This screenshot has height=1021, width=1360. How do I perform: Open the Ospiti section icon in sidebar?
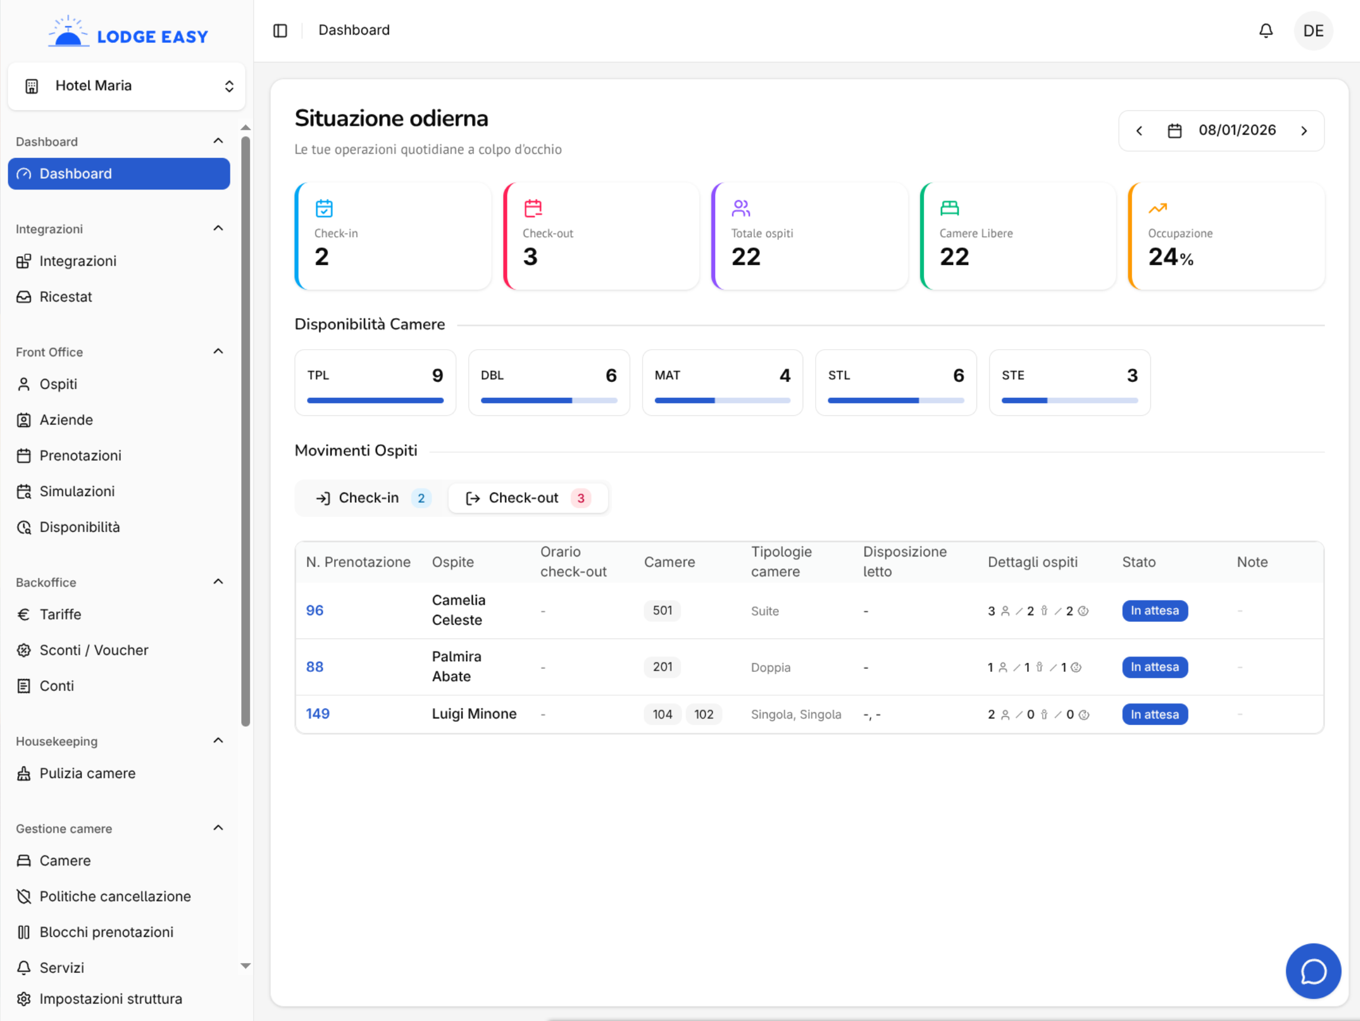pos(24,384)
